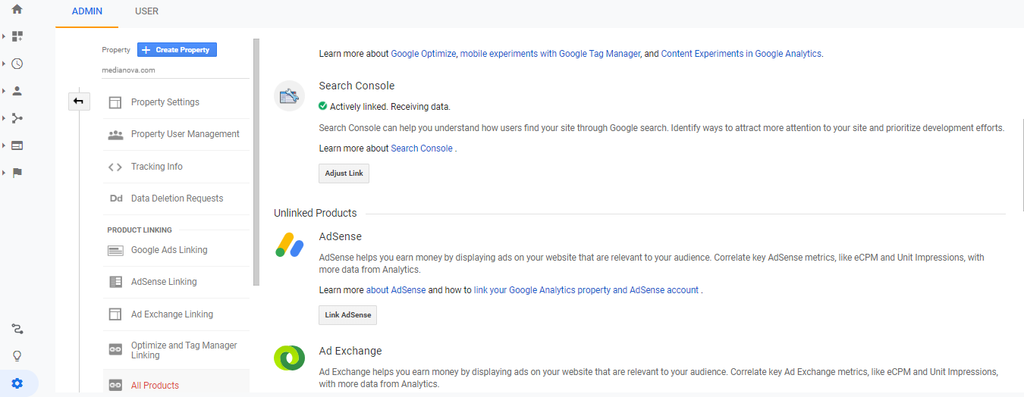Image resolution: width=1024 pixels, height=397 pixels.
Task: Open the Realtime clock icon
Action: 17,64
